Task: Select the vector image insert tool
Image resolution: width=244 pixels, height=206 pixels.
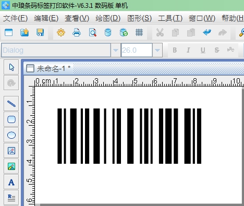Action: 11,151
